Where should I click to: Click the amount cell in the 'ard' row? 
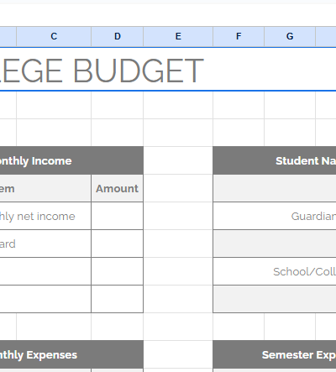tap(118, 244)
